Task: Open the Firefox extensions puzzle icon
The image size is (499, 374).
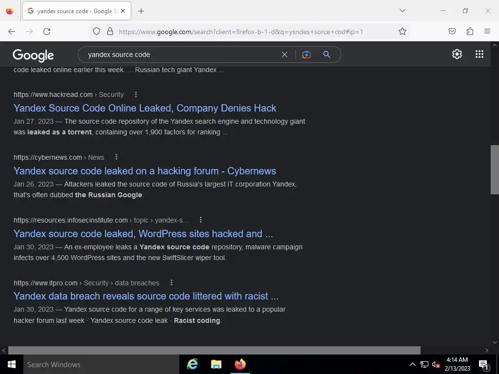Action: (470, 31)
